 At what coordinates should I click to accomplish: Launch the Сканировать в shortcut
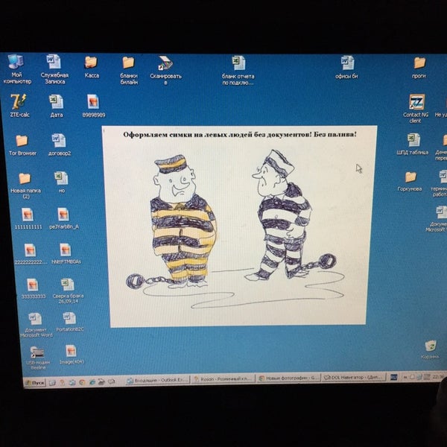(x=165, y=71)
